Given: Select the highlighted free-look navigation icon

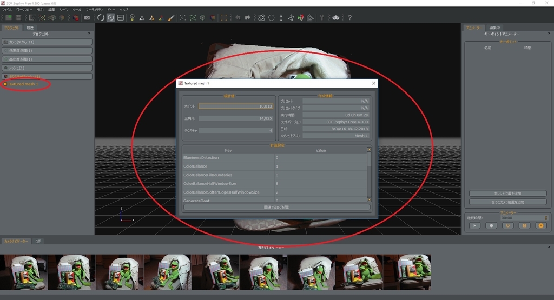Looking at the screenshot, I should tap(111, 18).
